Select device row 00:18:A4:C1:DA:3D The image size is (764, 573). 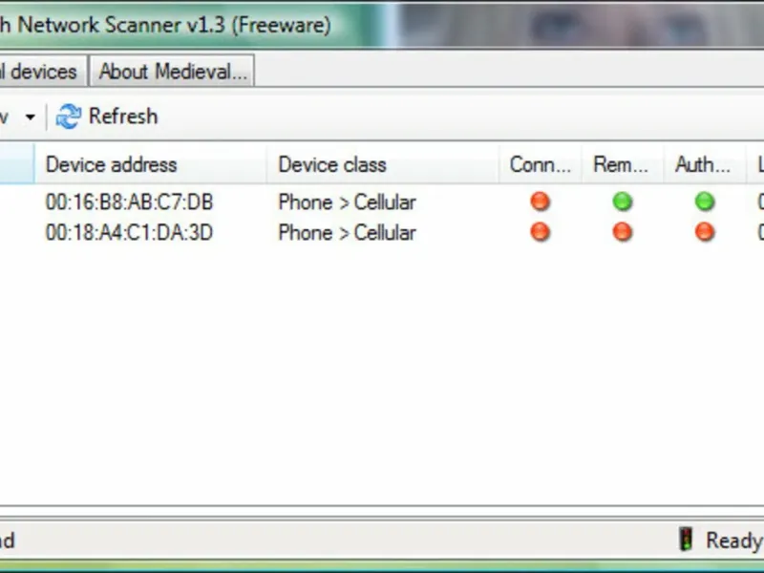(382, 232)
